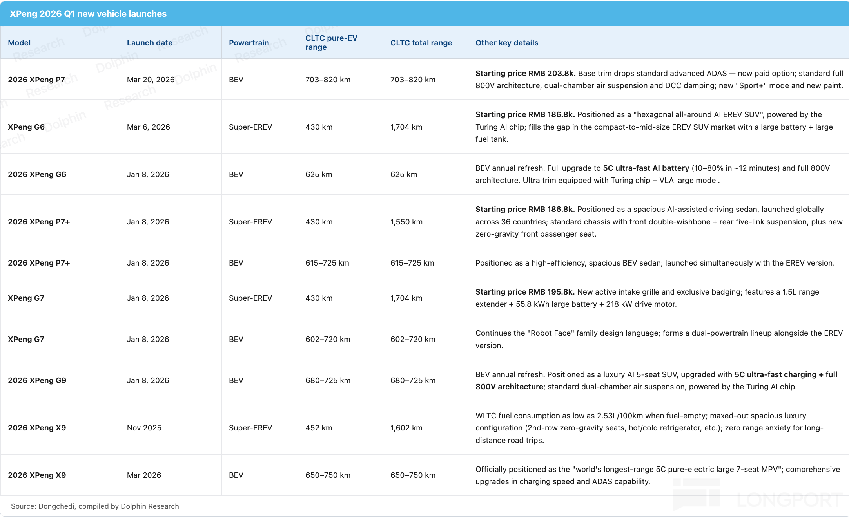The image size is (849, 517).
Task: Click the Model column header
Action: pos(19,43)
